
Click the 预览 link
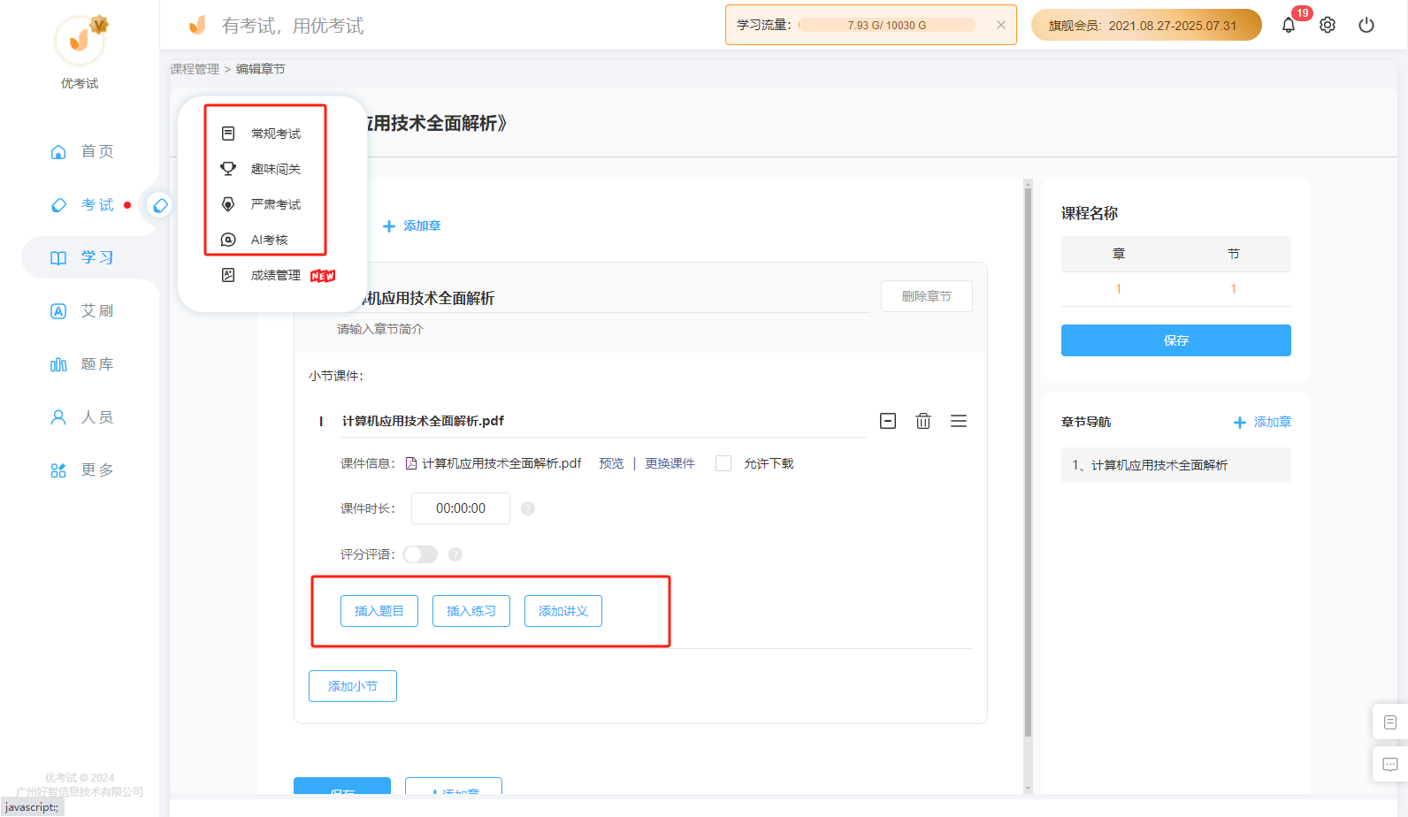point(611,463)
